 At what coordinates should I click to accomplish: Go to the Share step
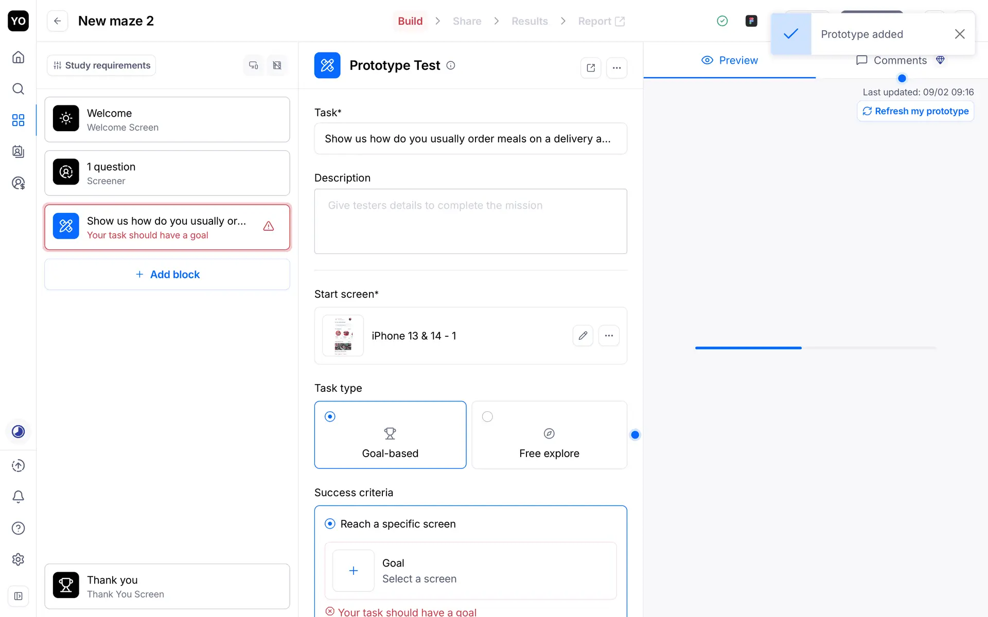[467, 21]
